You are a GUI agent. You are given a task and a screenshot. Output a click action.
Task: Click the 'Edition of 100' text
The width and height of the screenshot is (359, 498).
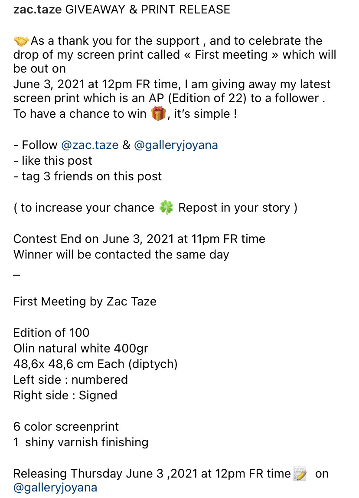point(52,333)
